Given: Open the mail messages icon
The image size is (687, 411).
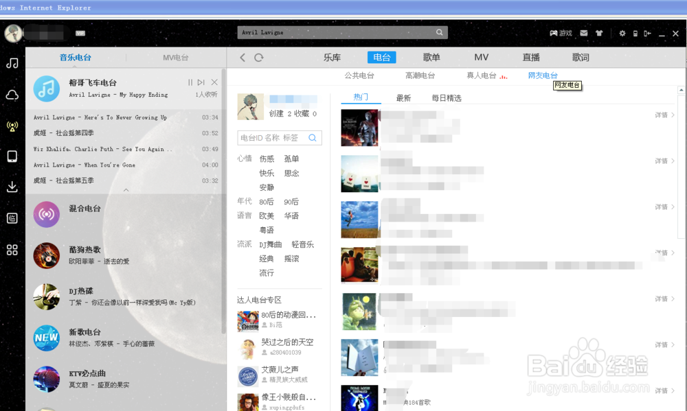Looking at the screenshot, I should point(584,33).
